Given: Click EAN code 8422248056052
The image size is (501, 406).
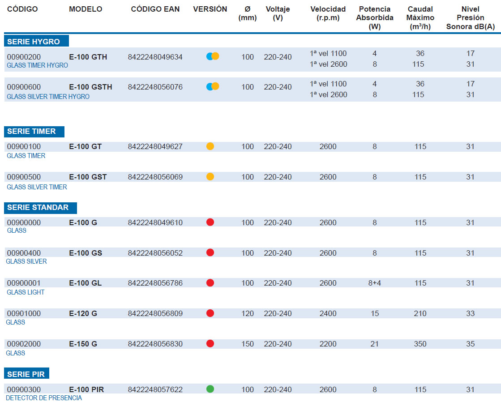Looking at the screenshot, I should point(155,253).
